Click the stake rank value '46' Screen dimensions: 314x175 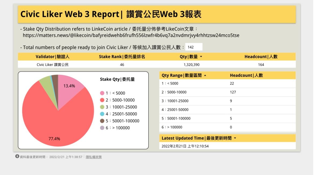122,65
